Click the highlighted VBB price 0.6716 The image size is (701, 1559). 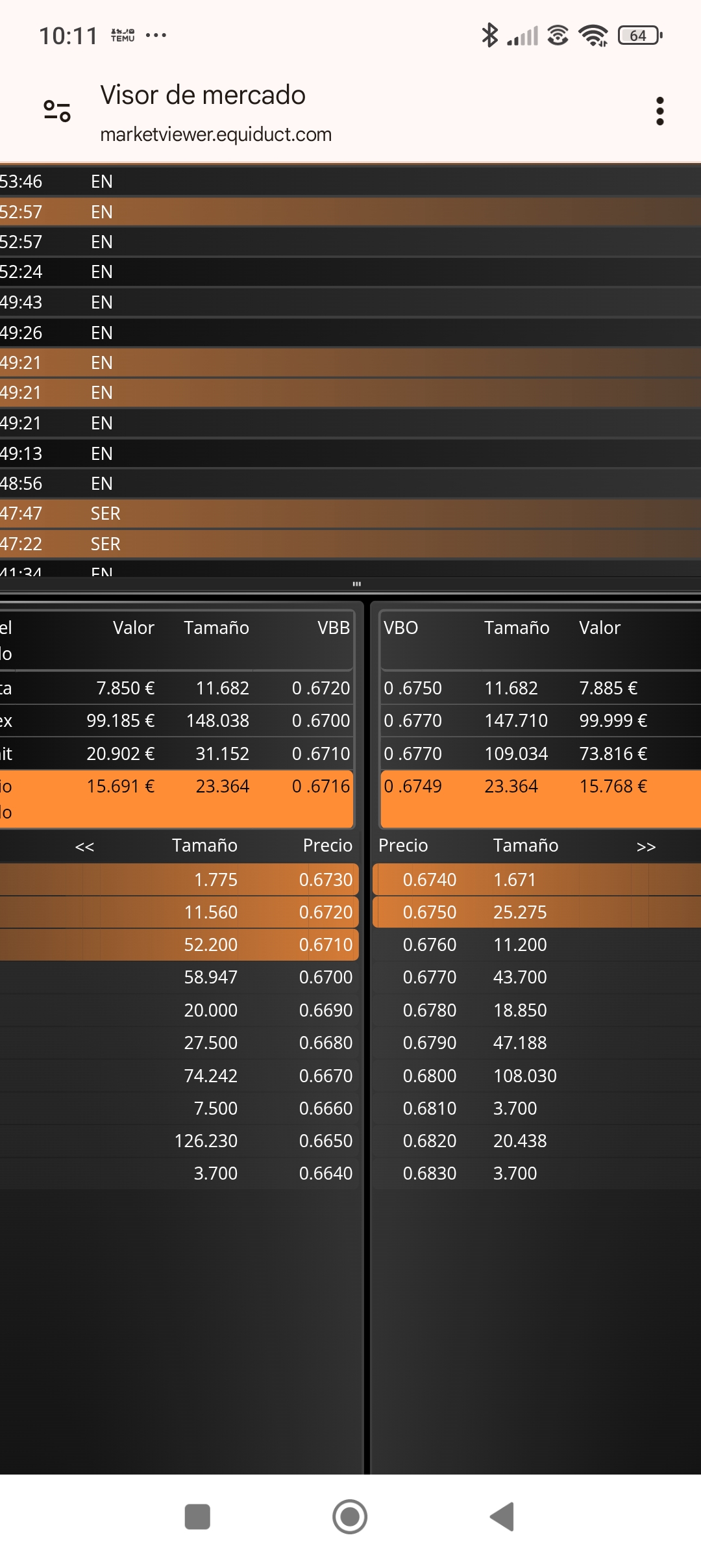coord(321,786)
